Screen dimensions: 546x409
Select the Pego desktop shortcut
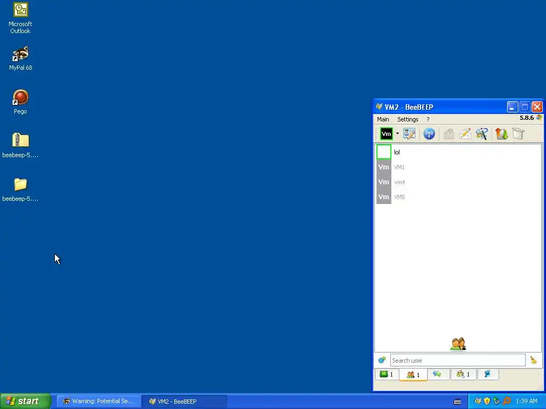20,102
